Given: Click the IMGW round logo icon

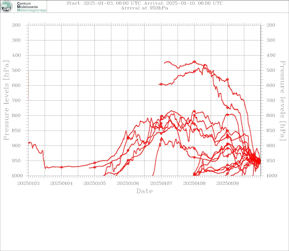Looking at the screenshot, I should [7, 7].
